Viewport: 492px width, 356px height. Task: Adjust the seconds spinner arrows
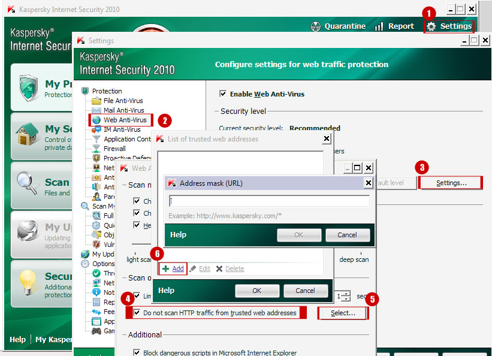(346, 296)
